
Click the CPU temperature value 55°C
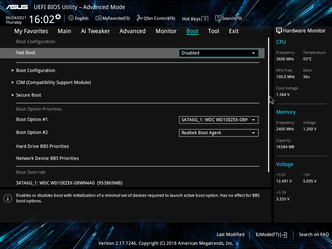[307, 59]
